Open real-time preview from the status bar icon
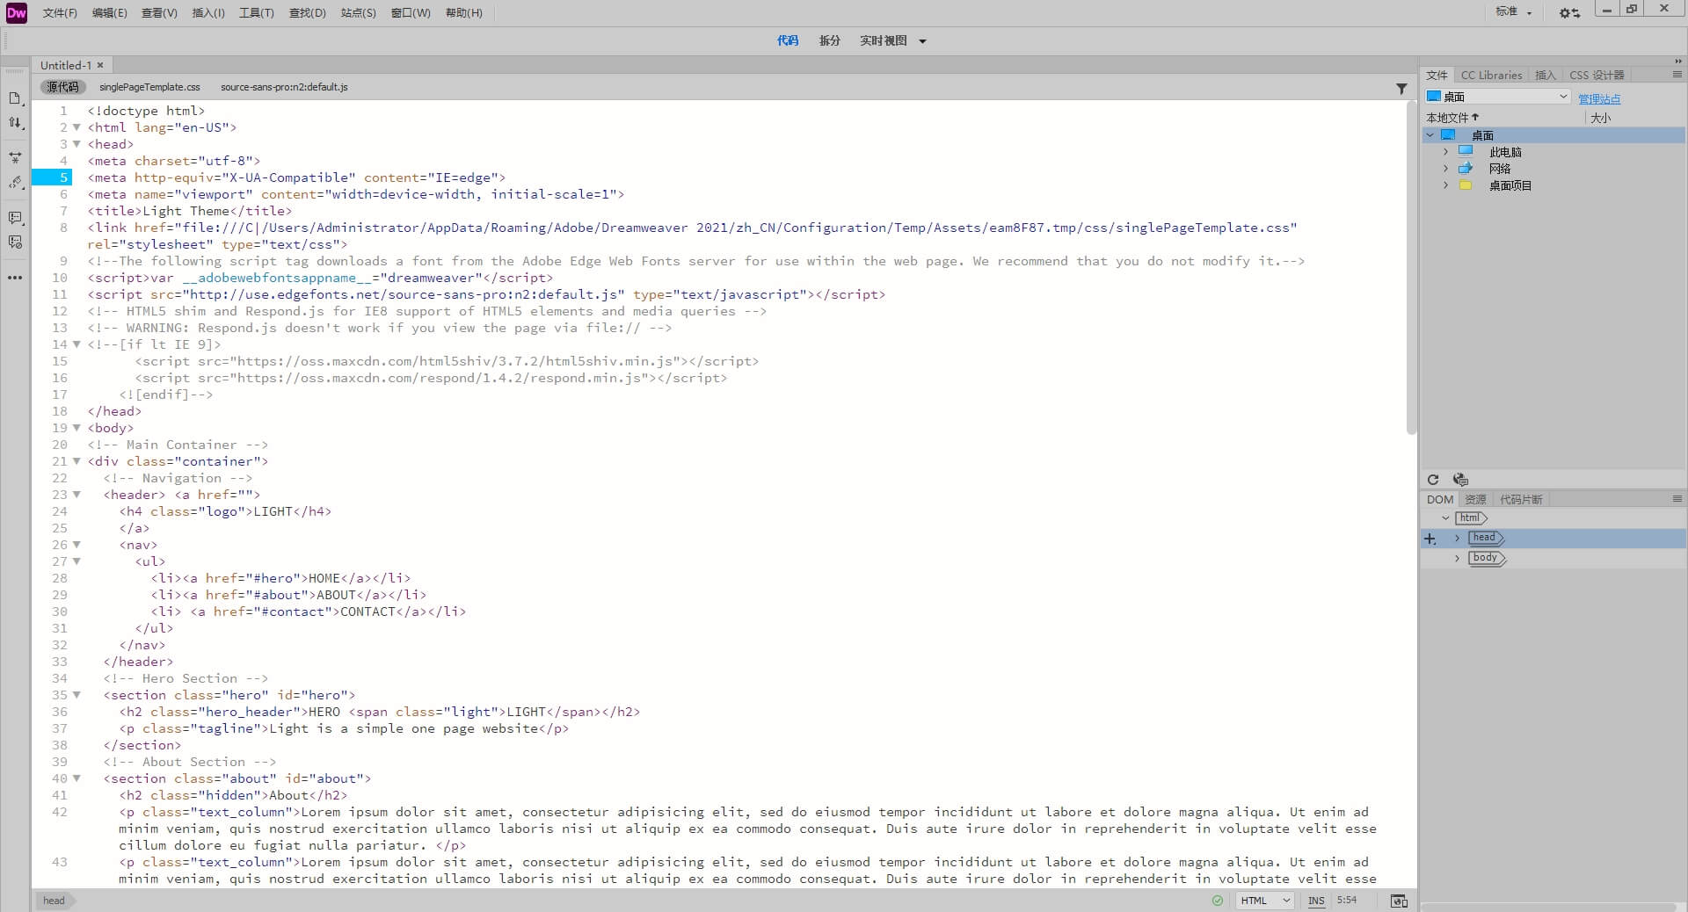The height and width of the screenshot is (912, 1688). tap(1400, 901)
